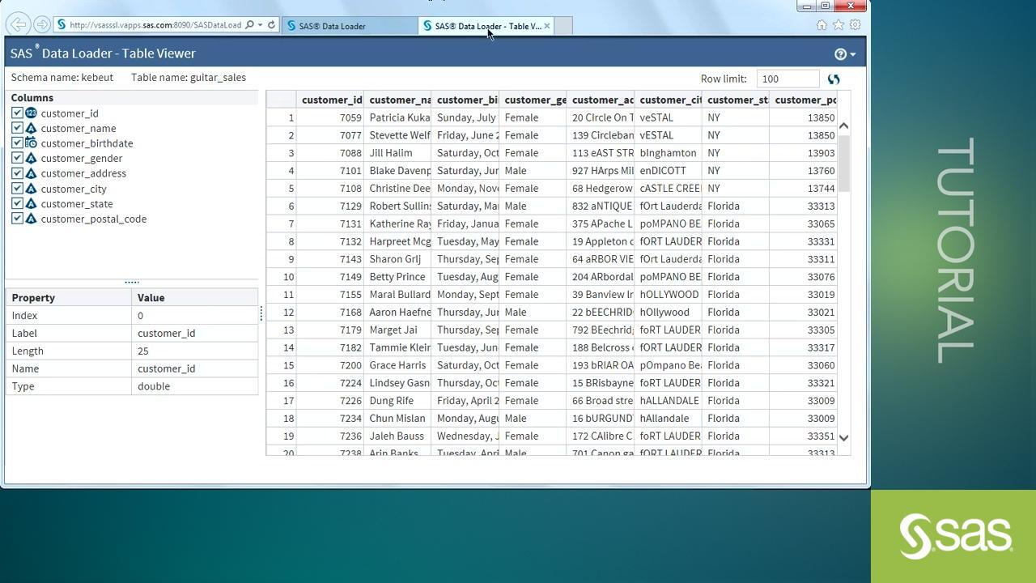This screenshot has width=1036, height=583.
Task: Open the address bar dropdown arrow
Action: point(260,25)
